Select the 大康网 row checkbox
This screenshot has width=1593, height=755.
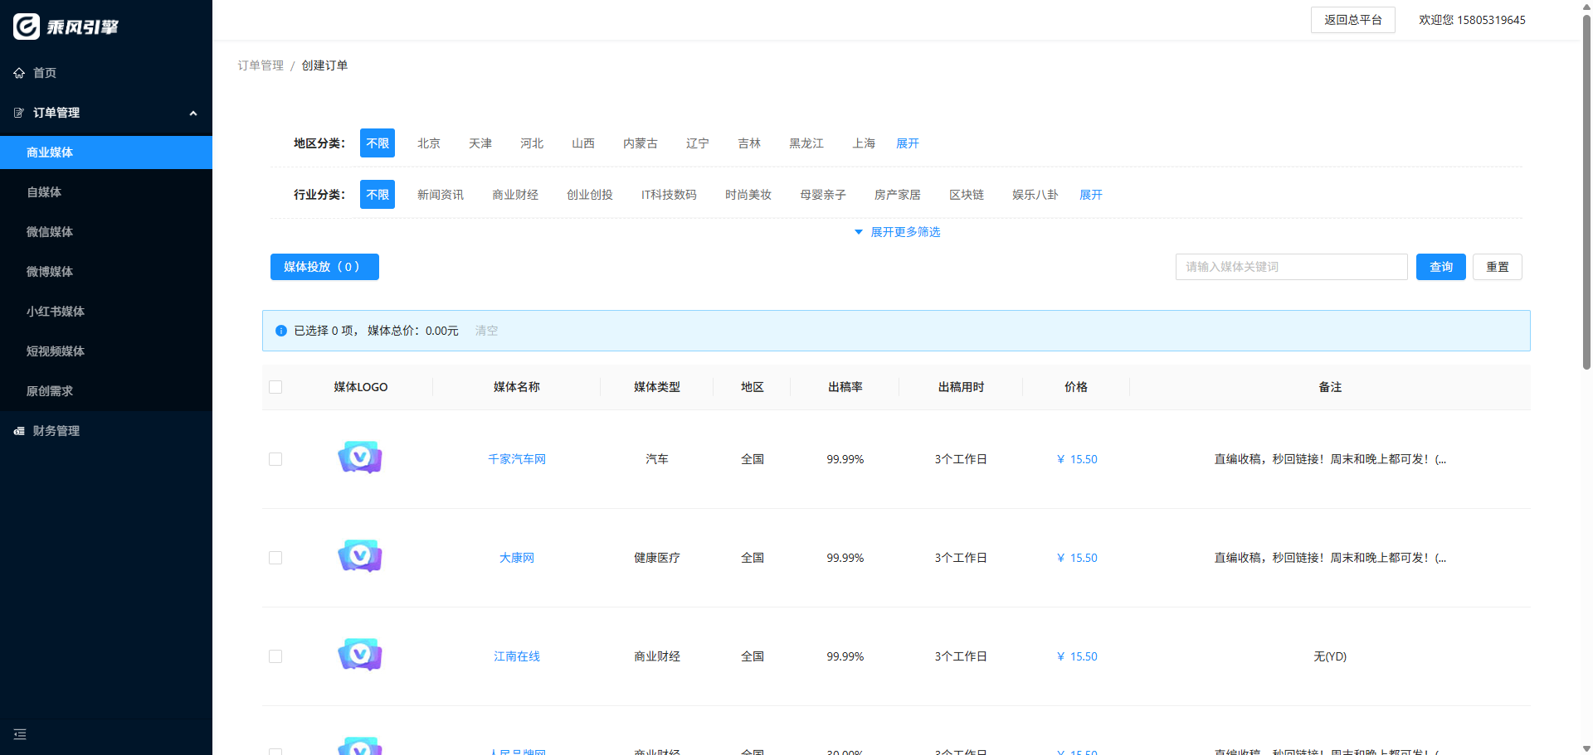pos(275,558)
